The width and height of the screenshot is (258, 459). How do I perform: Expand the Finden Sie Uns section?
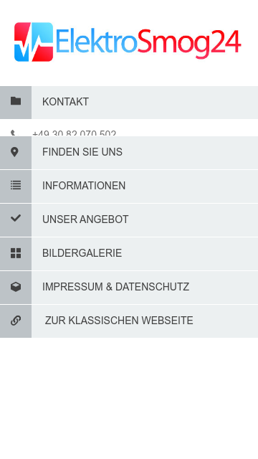(129, 153)
